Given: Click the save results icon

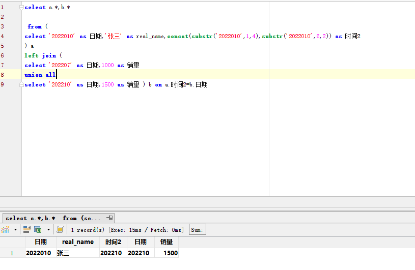Looking at the screenshot, I should [26, 230].
